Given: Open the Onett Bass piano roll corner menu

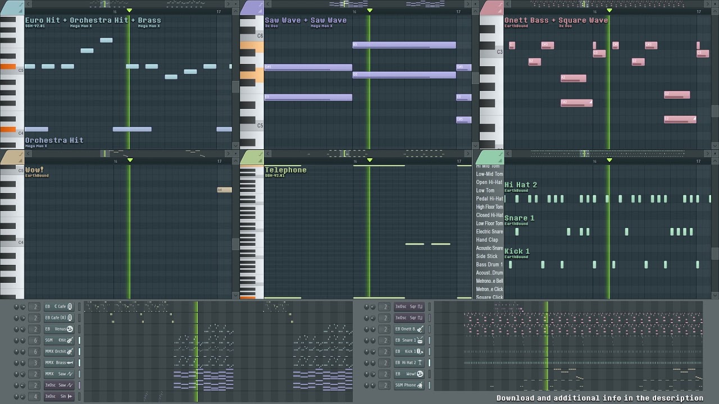Looking at the screenshot, I should 491,8.
